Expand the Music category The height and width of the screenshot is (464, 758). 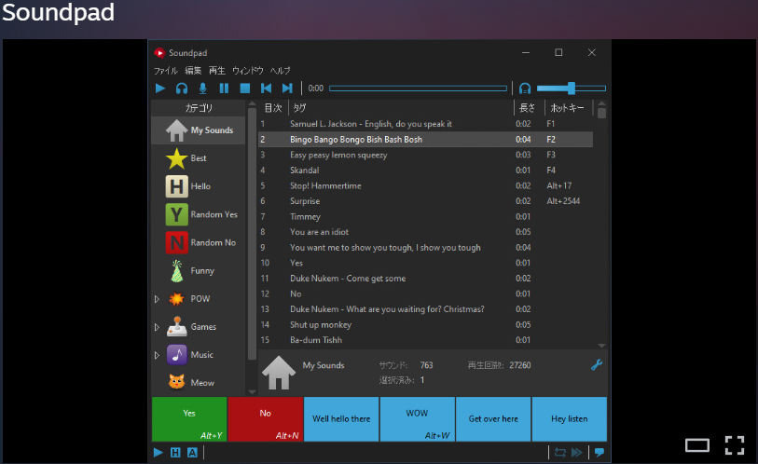pos(157,355)
